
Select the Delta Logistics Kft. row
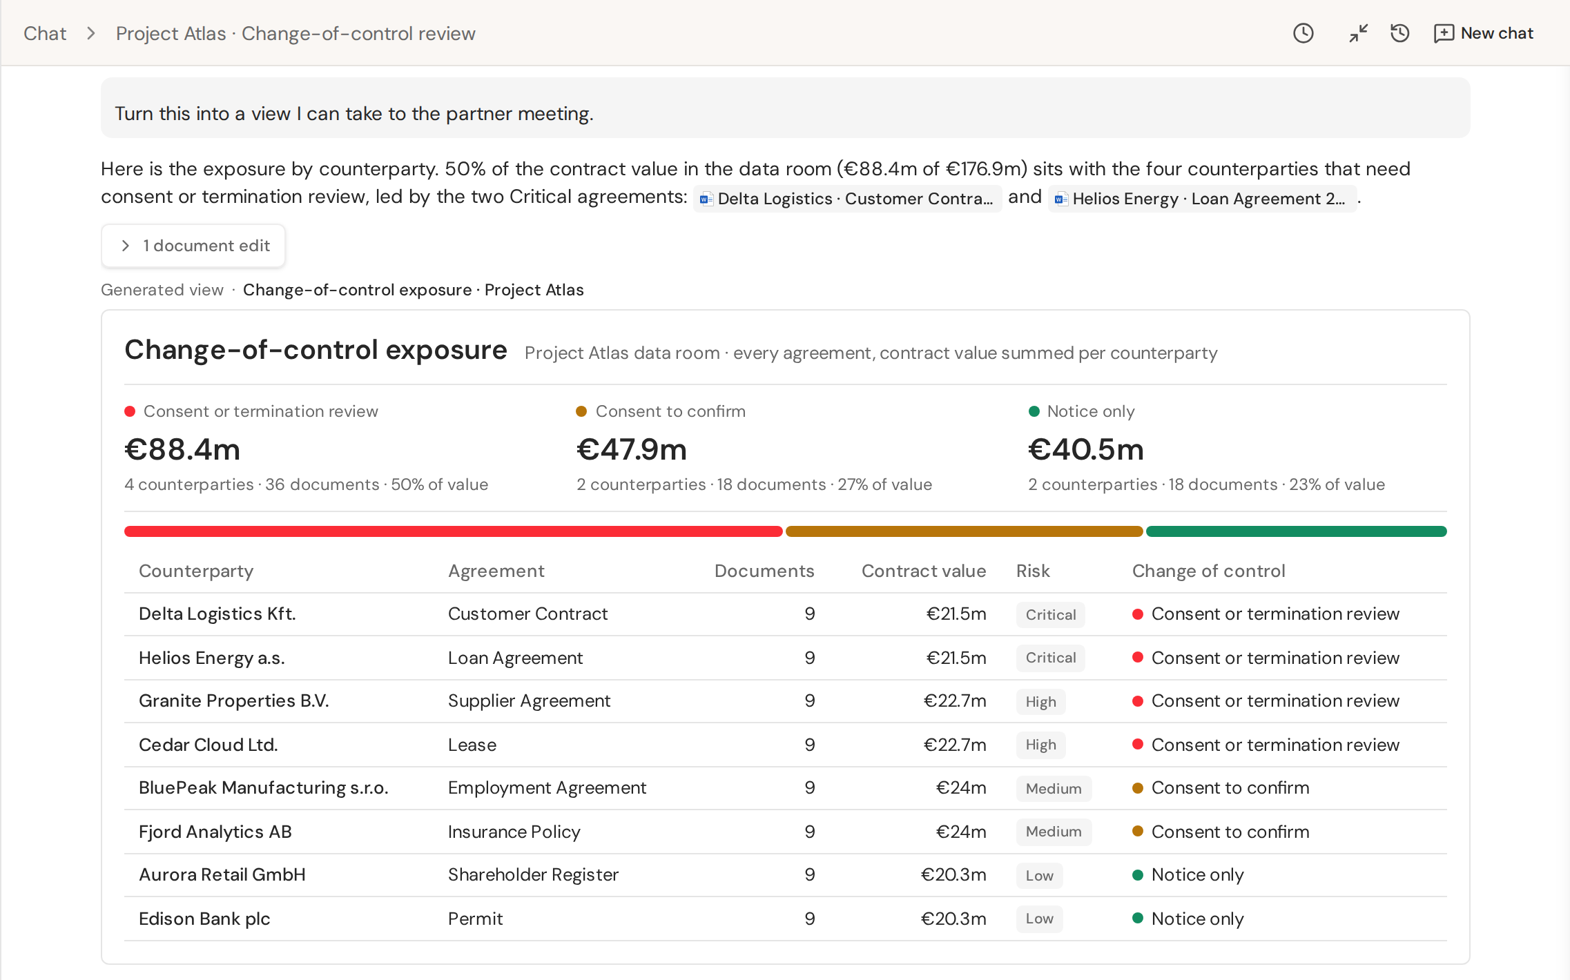[x=785, y=614]
